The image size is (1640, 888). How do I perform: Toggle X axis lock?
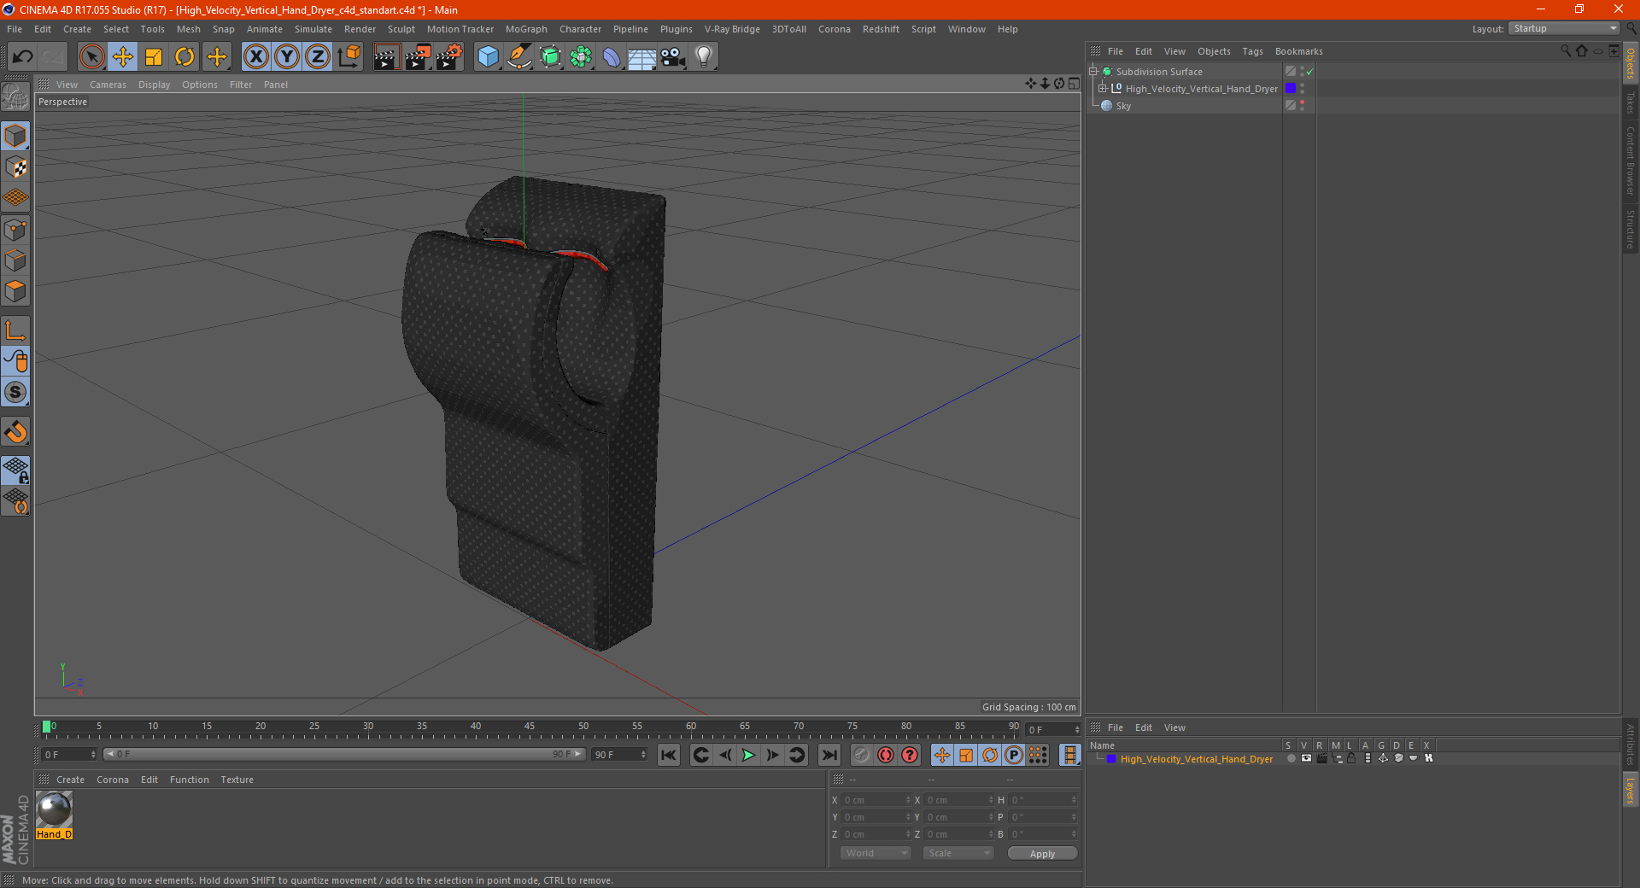pyautogui.click(x=255, y=57)
